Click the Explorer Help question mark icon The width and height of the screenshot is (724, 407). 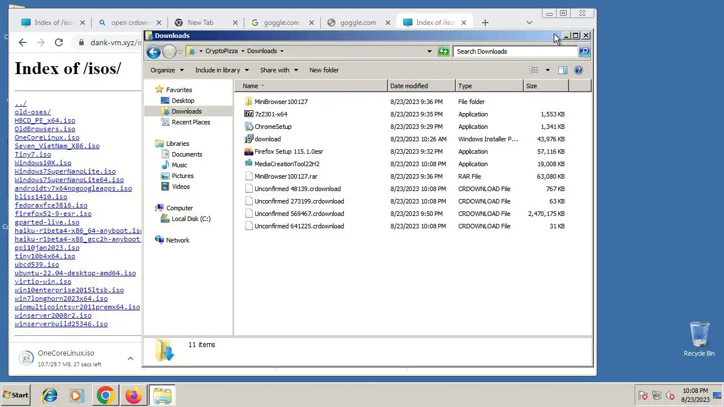(x=579, y=70)
